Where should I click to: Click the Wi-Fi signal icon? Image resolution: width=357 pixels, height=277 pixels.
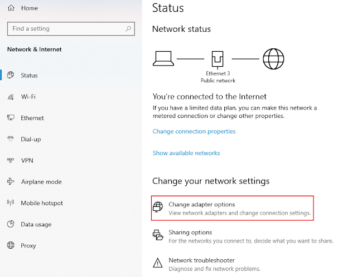[11, 97]
